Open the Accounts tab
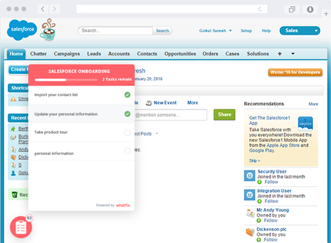 pos(119,54)
